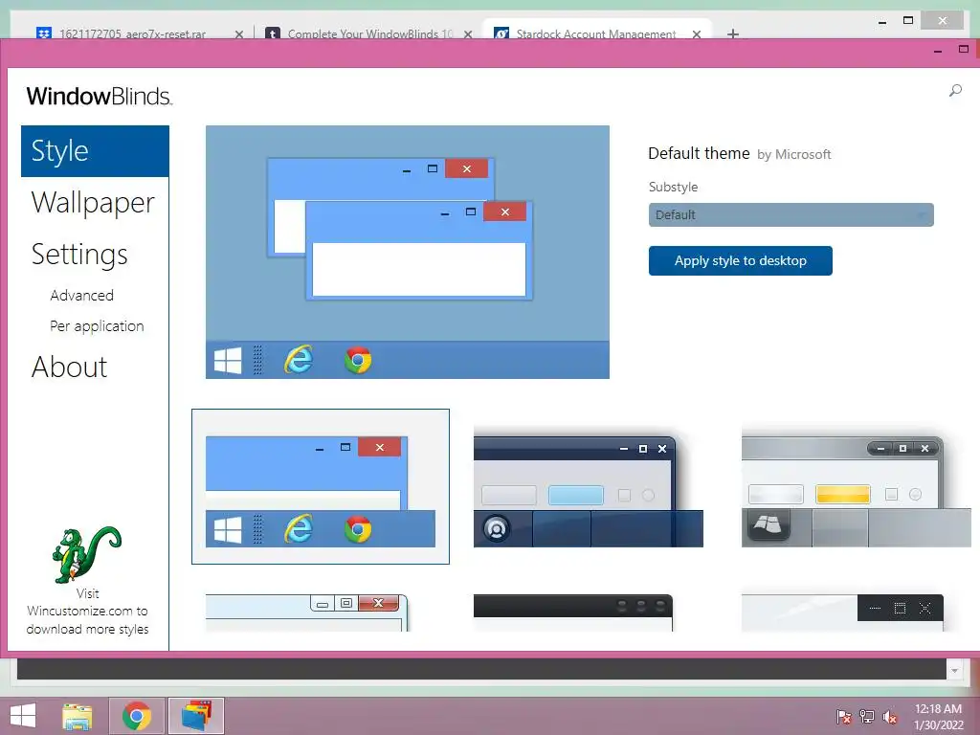Minimize the WindowBlinds window
This screenshot has height=735, width=980.
click(938, 50)
